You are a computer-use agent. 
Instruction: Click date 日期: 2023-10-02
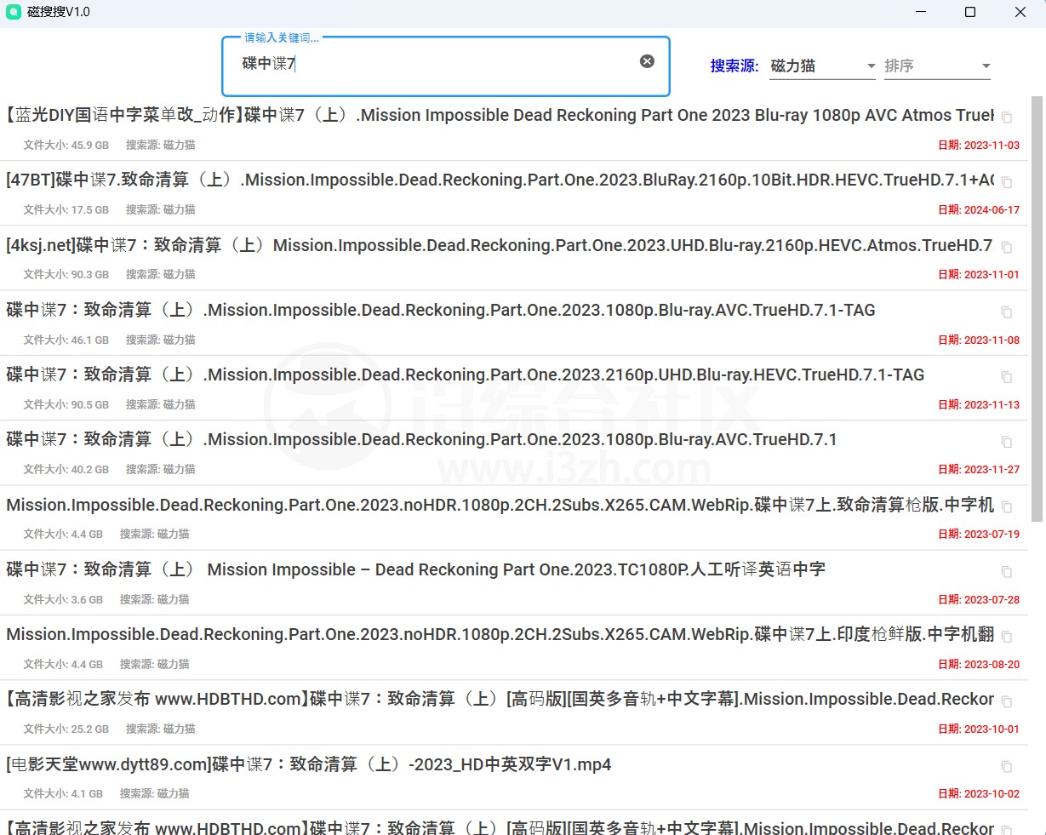pyautogui.click(x=979, y=793)
